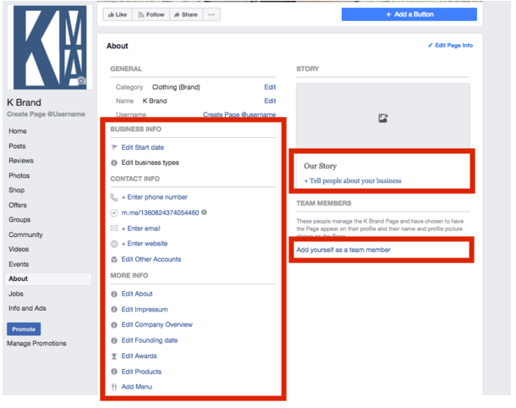Click Tell people about your business link
Viewport: 516px width, 408px height.
pyautogui.click(x=353, y=180)
